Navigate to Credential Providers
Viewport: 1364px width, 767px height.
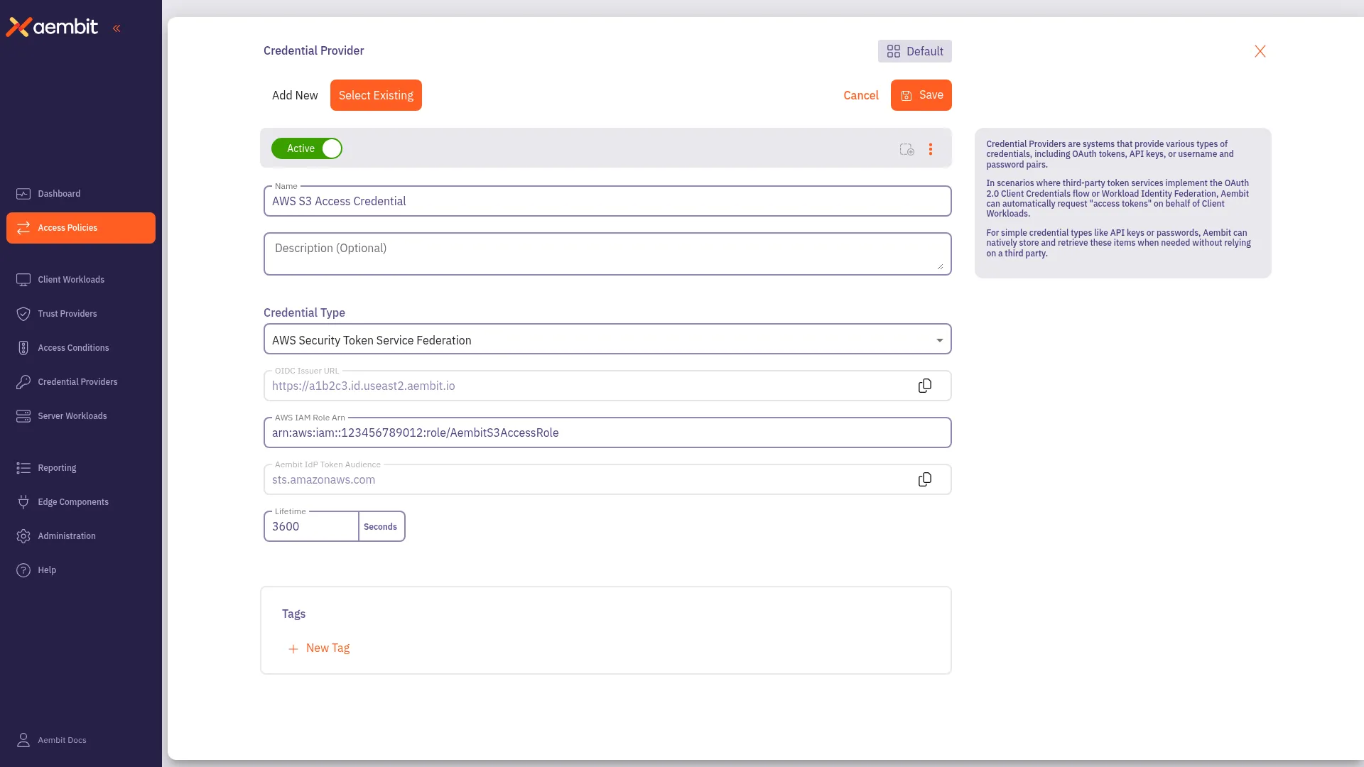81,382
